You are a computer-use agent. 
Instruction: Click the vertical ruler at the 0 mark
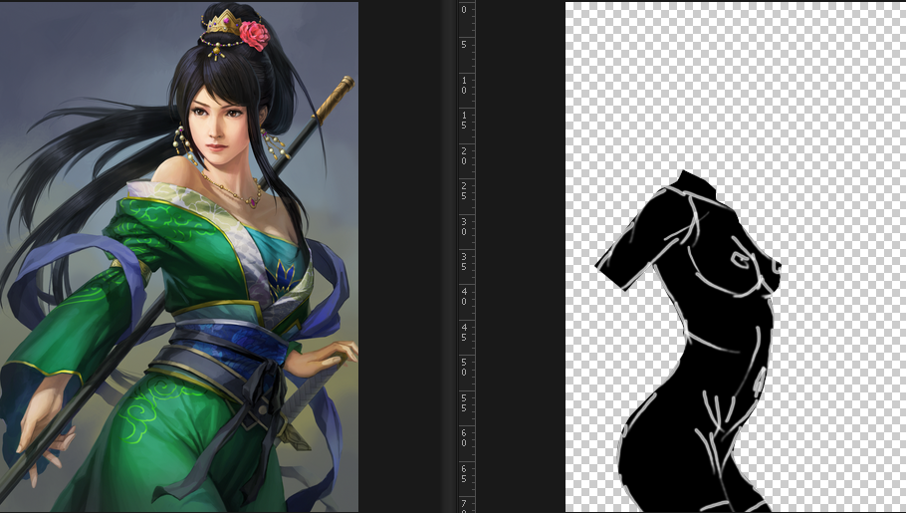(x=464, y=10)
